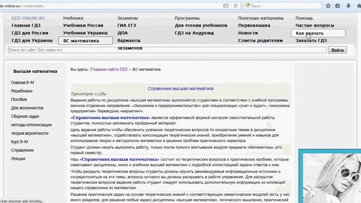
Task: Go to Главная ГДЗ menu item
Action: click(26, 25)
